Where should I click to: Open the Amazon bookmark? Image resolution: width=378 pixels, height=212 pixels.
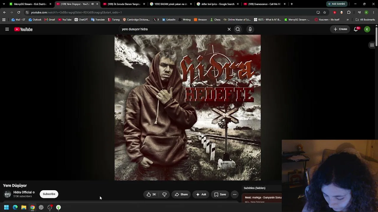pyautogui.click(x=200, y=20)
